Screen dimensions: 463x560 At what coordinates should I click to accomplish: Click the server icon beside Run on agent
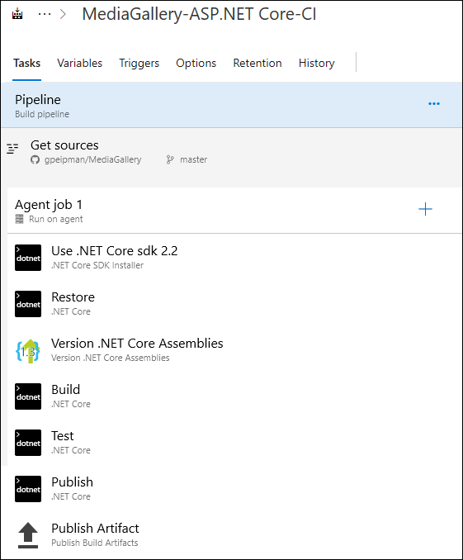pyautogui.click(x=19, y=219)
